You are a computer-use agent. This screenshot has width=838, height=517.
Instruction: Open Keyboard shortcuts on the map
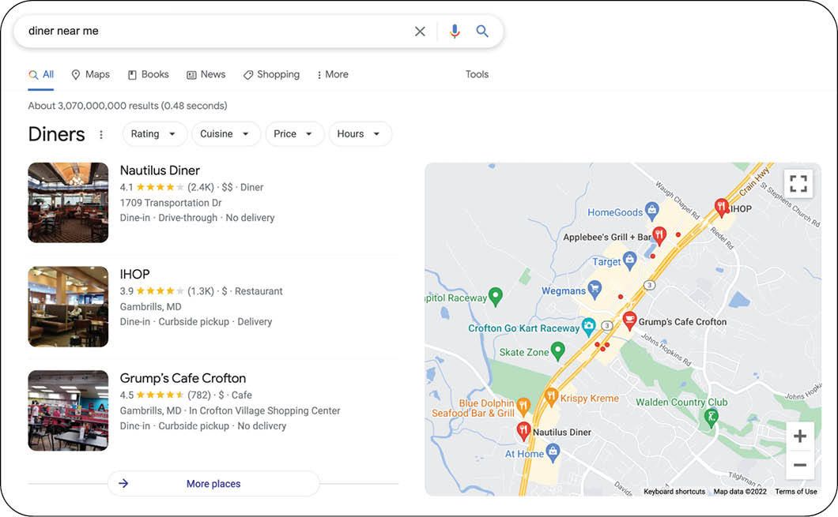point(674,492)
